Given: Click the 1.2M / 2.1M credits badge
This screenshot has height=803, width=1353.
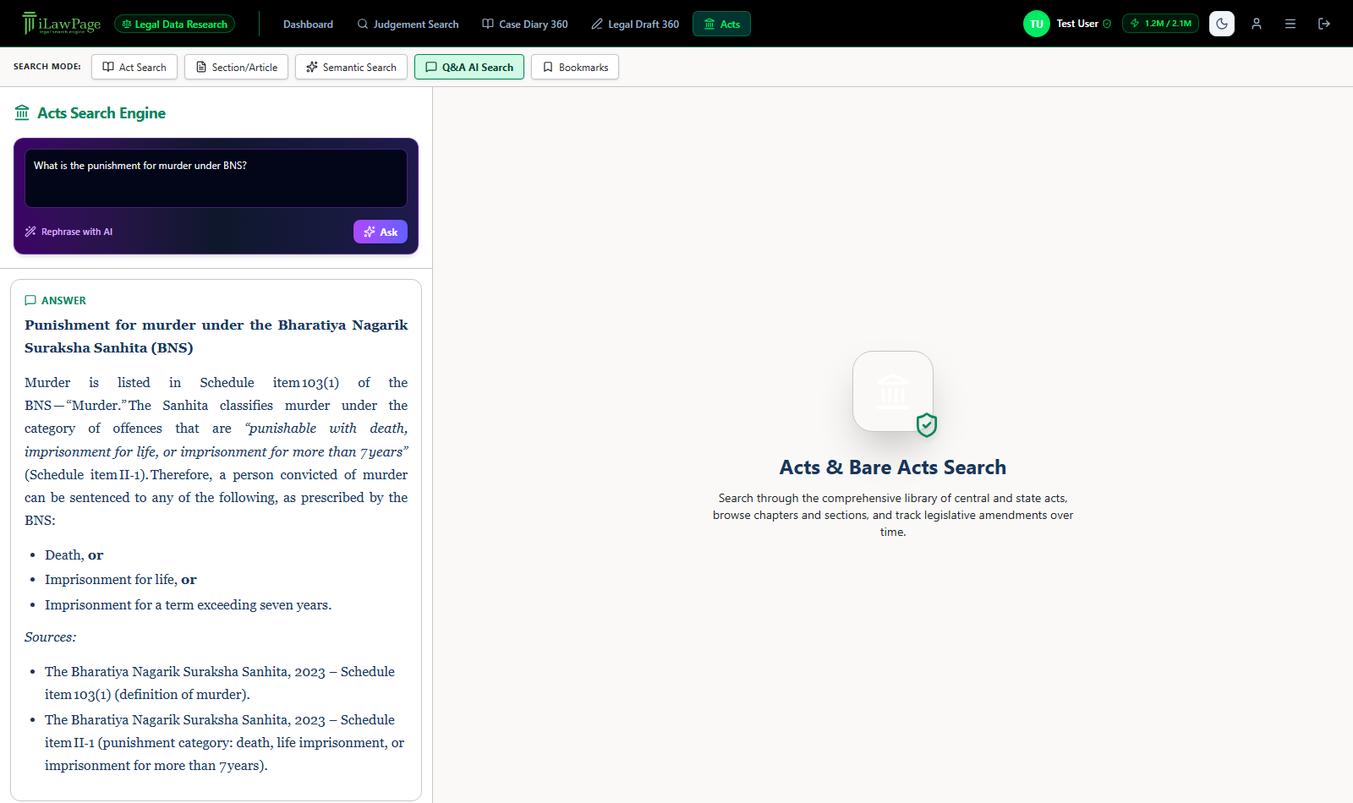Looking at the screenshot, I should point(1160,24).
